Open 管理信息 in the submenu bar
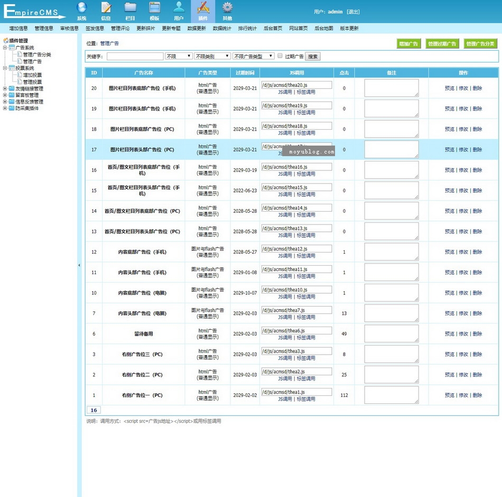Screen dimensions: 502x497 [44, 28]
